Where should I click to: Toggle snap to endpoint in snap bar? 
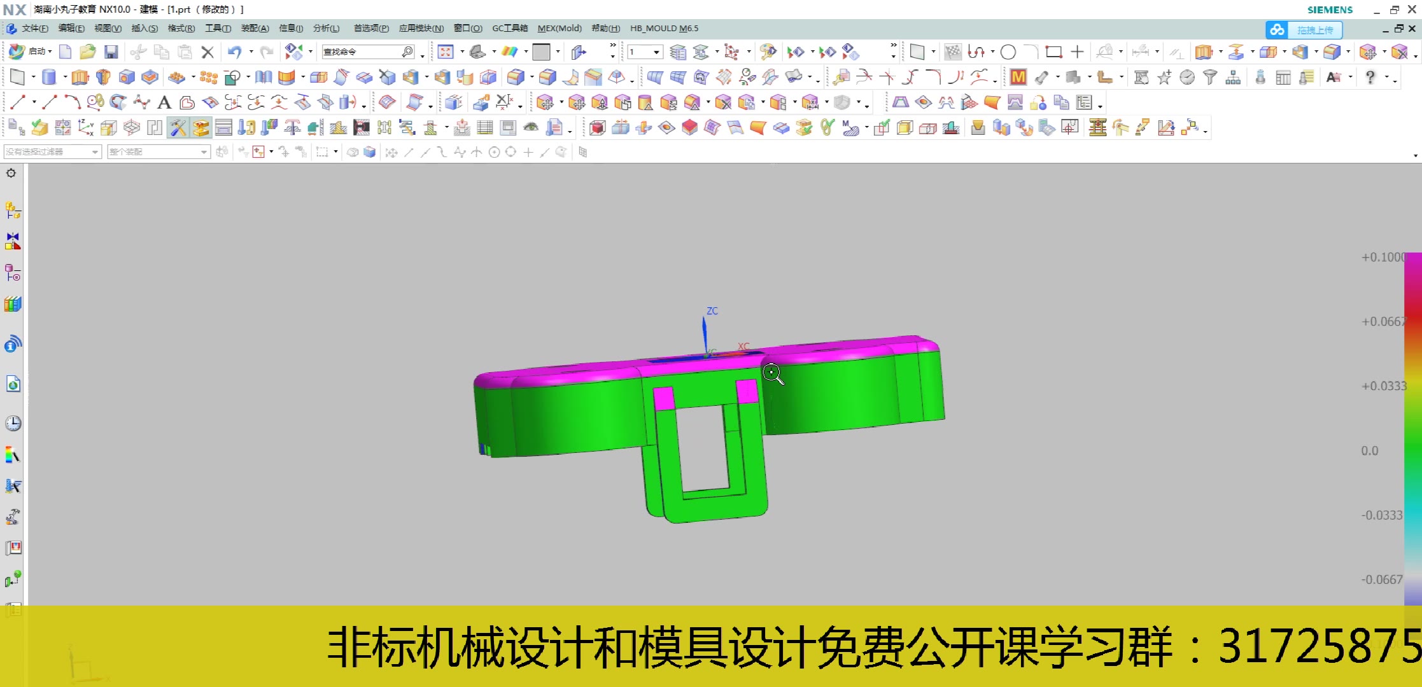pyautogui.click(x=409, y=151)
